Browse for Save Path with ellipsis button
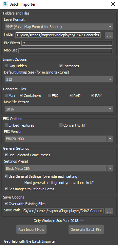The image size is (118, 245). [x=109, y=211]
